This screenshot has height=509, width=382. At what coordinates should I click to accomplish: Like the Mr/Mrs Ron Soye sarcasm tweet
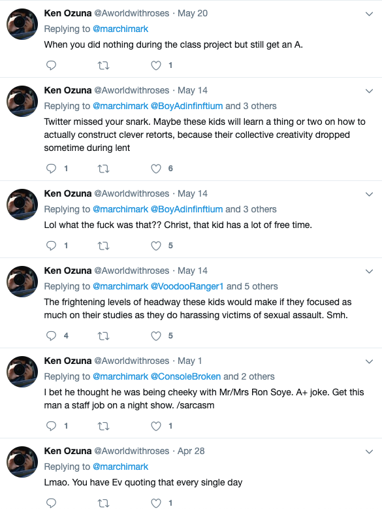156,426
